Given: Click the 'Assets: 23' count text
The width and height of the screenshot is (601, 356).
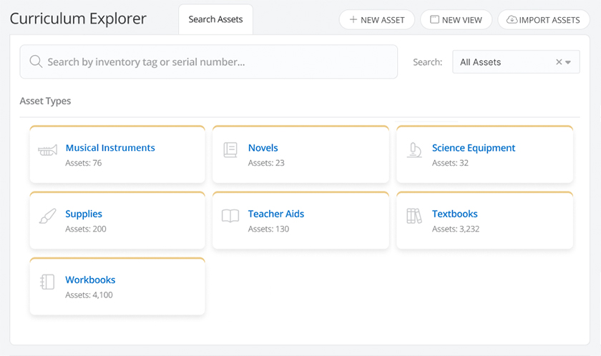Looking at the screenshot, I should (x=266, y=163).
